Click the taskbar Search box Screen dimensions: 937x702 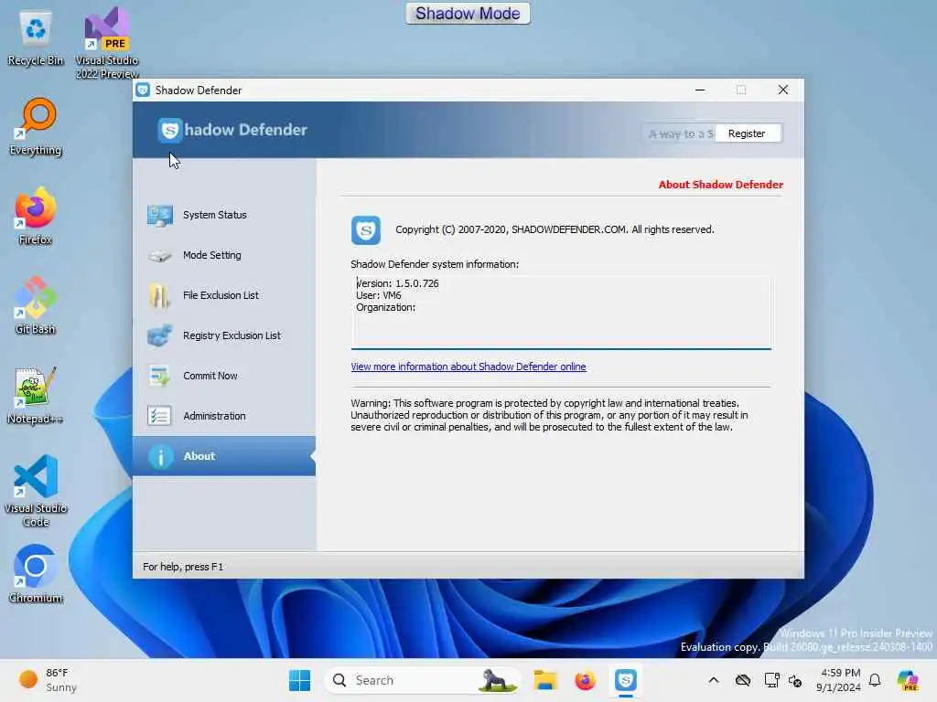(422, 680)
